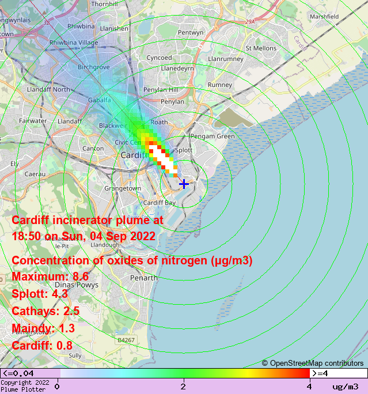This screenshot has width=368, height=394.
Task: Click the 'Cardiff: 0.8' reading
Action: coord(42,346)
